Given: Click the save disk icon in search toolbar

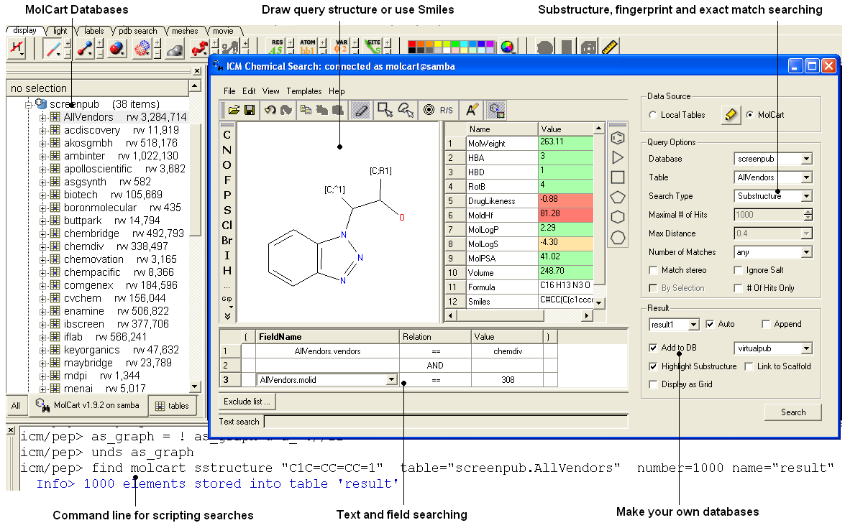Looking at the screenshot, I should 250,110.
